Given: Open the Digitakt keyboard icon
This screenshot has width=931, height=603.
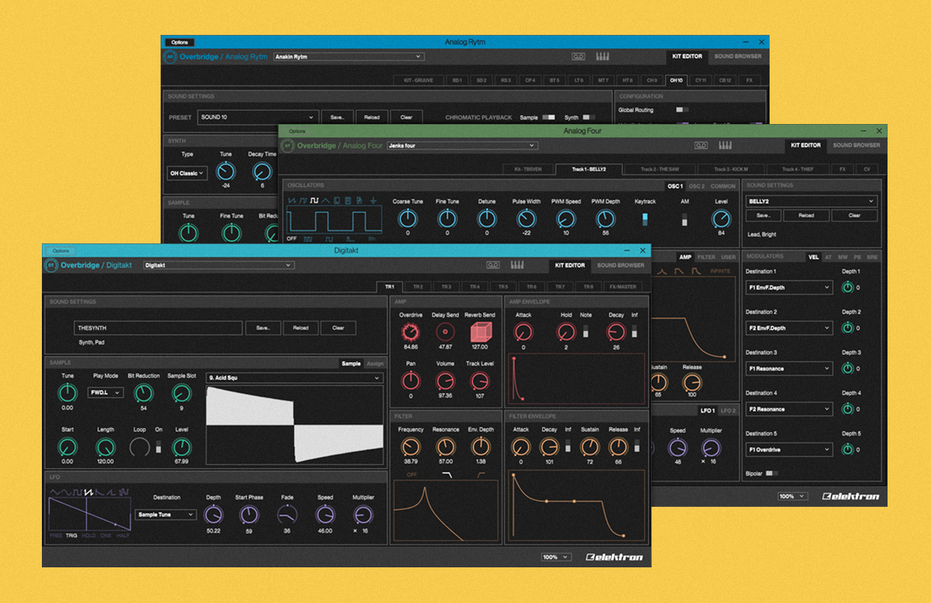Looking at the screenshot, I should tap(516, 265).
